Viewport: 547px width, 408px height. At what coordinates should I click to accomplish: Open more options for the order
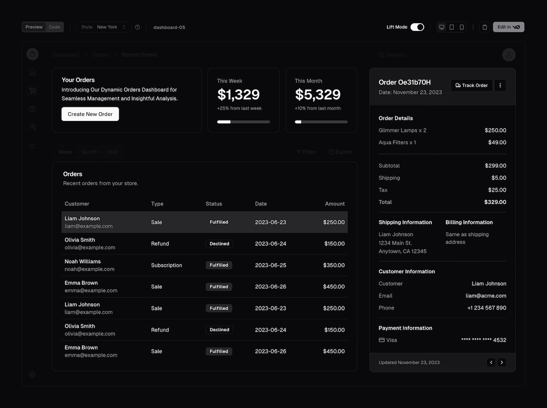tap(500, 85)
